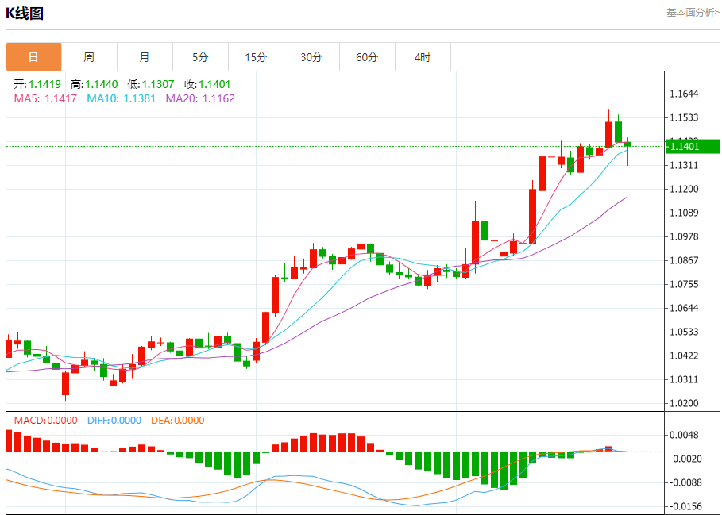Click the 开:1.1419 open price value
Viewport: 722px width, 515px height.
[37, 84]
